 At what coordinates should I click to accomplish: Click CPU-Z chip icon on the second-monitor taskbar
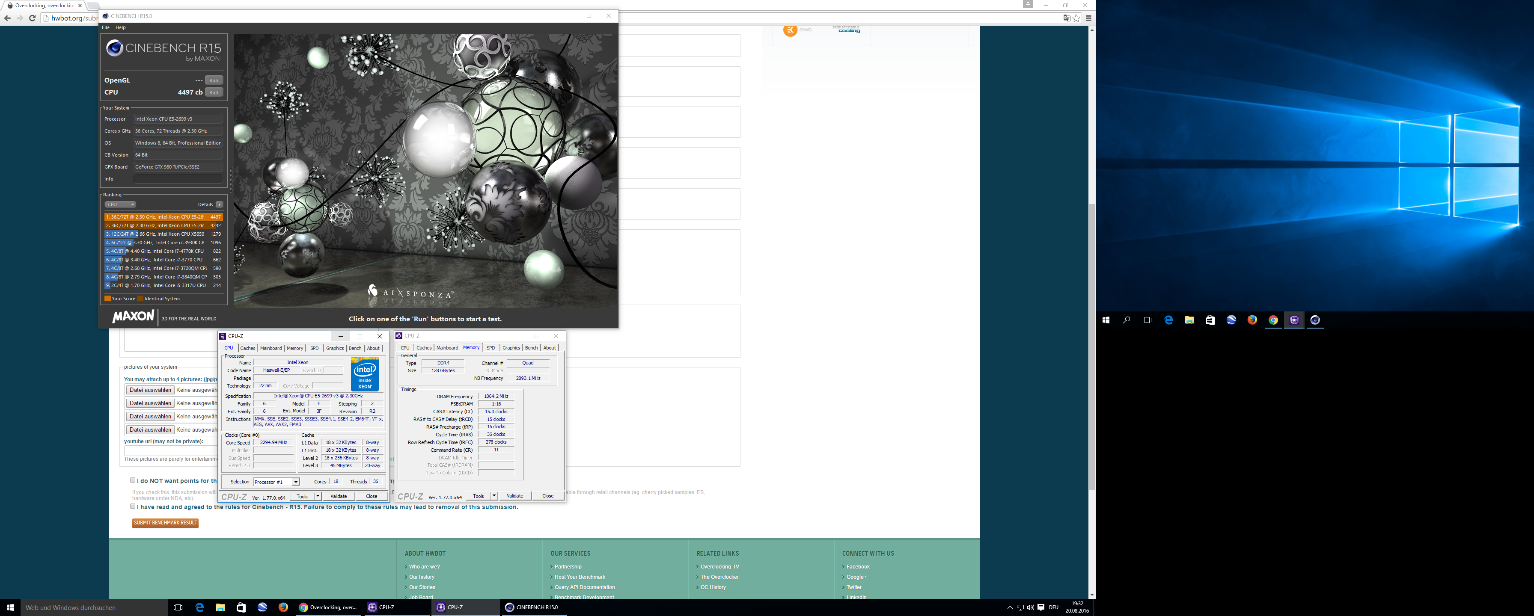(1294, 320)
